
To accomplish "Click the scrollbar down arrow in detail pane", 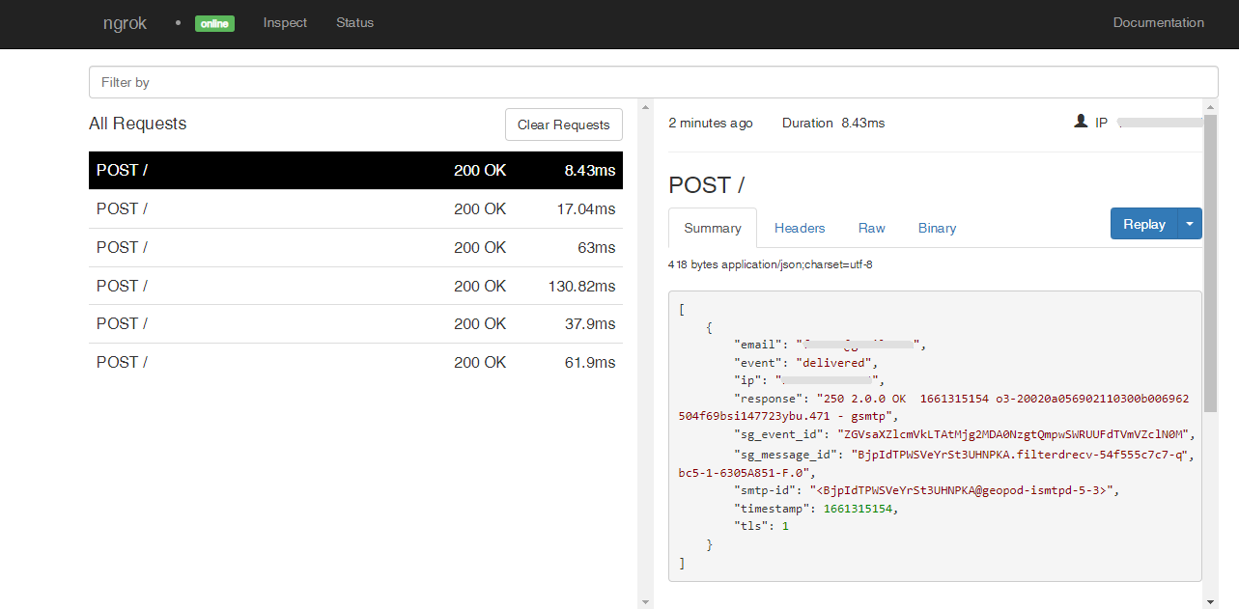I will [x=1210, y=602].
